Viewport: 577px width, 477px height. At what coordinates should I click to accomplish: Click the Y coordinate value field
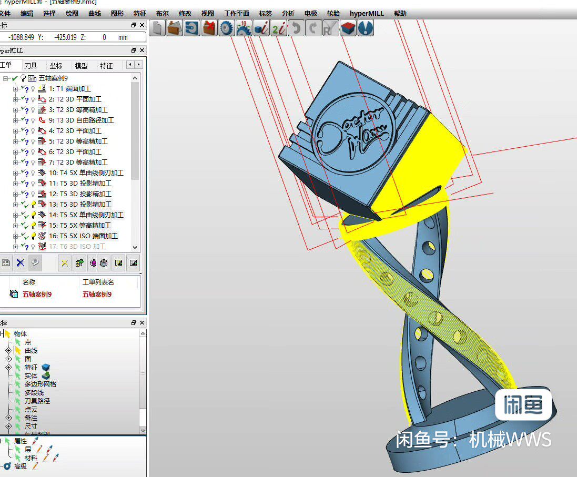point(65,37)
